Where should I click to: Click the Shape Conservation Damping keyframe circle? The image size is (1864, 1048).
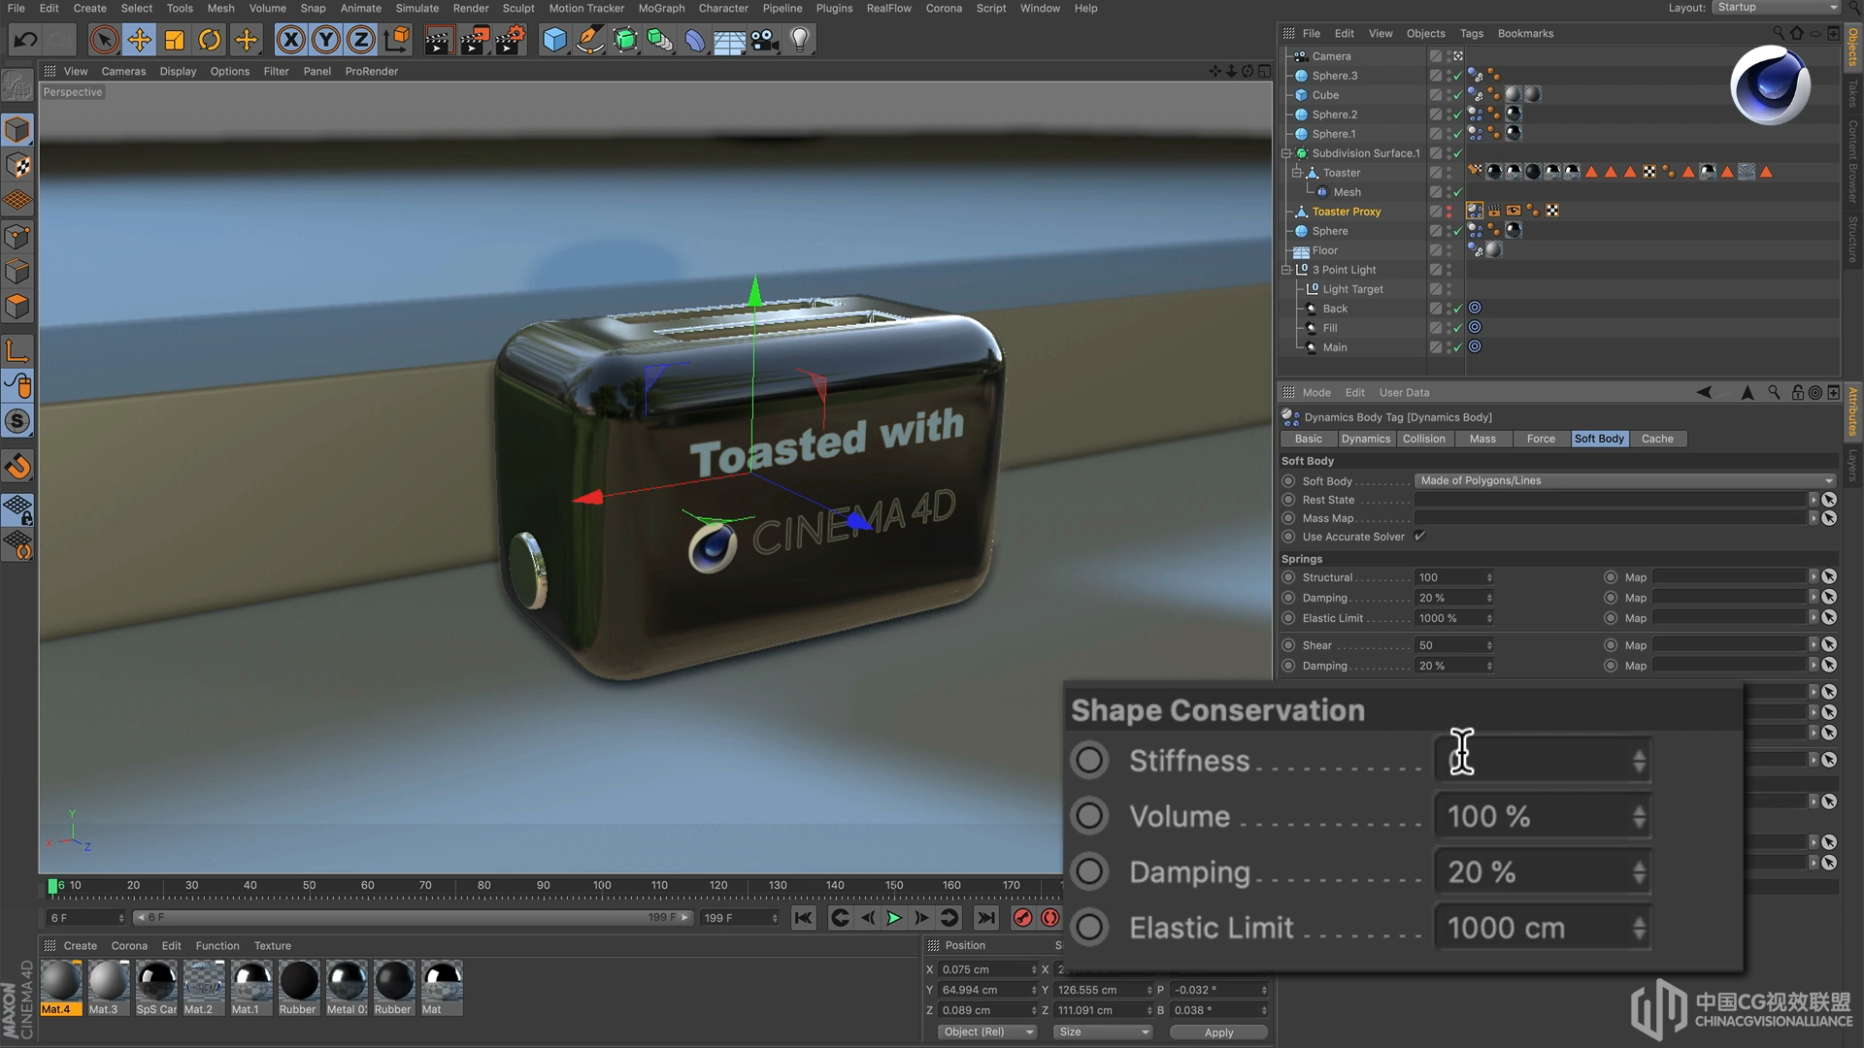[1089, 871]
